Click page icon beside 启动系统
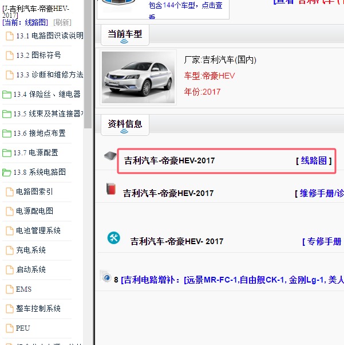 (10, 270)
